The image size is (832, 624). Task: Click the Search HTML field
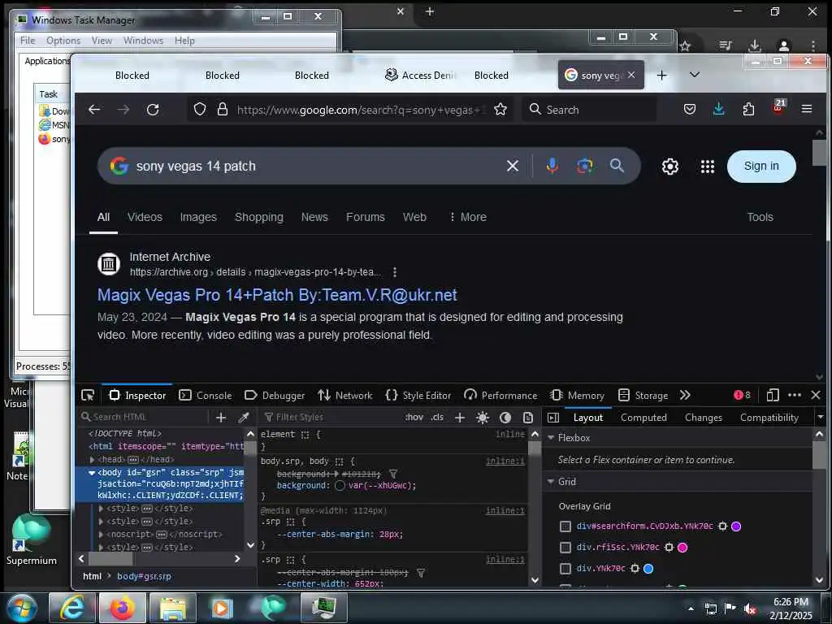tap(143, 417)
